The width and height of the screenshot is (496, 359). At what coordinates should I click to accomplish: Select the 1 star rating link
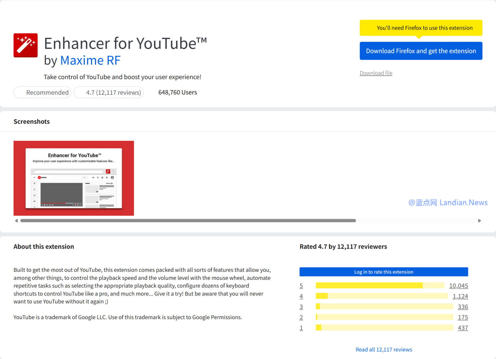coord(301,328)
